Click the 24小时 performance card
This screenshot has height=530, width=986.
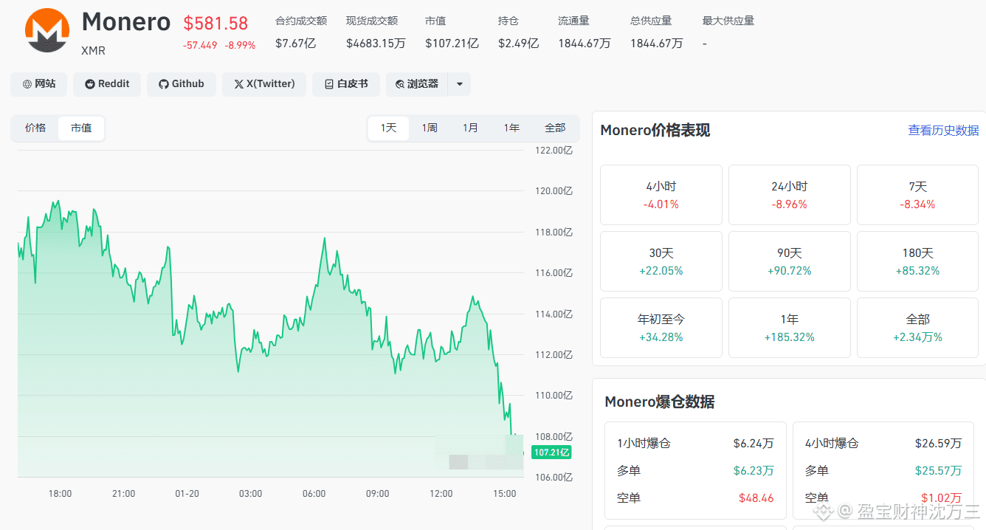(x=790, y=195)
